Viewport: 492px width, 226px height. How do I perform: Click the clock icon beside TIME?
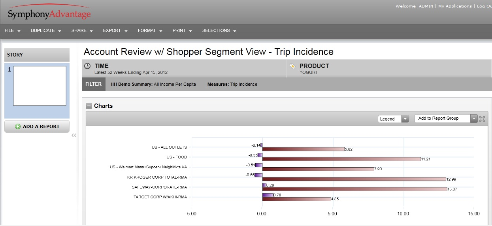coord(87,66)
